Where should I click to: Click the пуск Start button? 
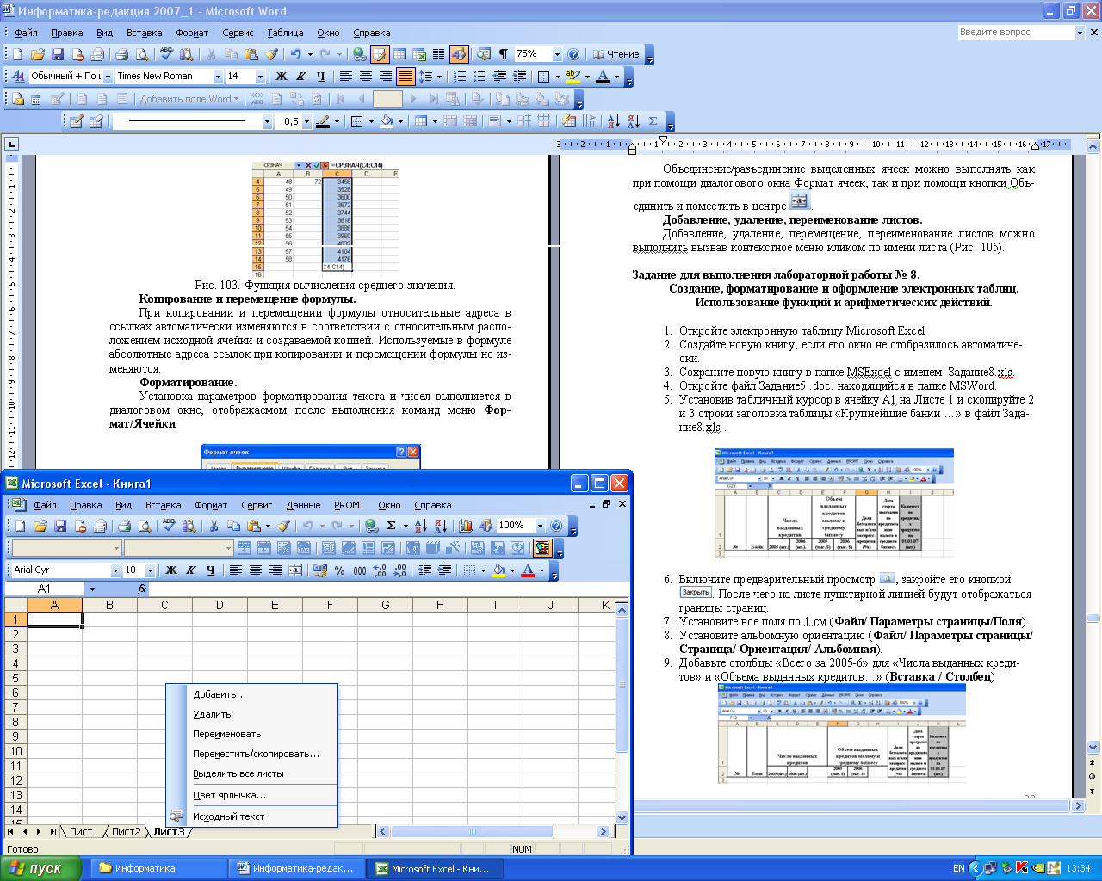click(40, 868)
